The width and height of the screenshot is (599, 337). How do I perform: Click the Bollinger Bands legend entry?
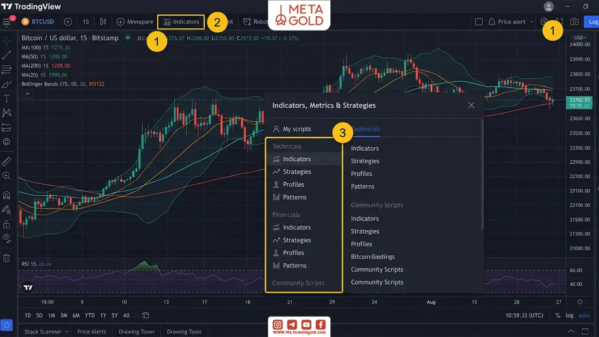coord(63,84)
